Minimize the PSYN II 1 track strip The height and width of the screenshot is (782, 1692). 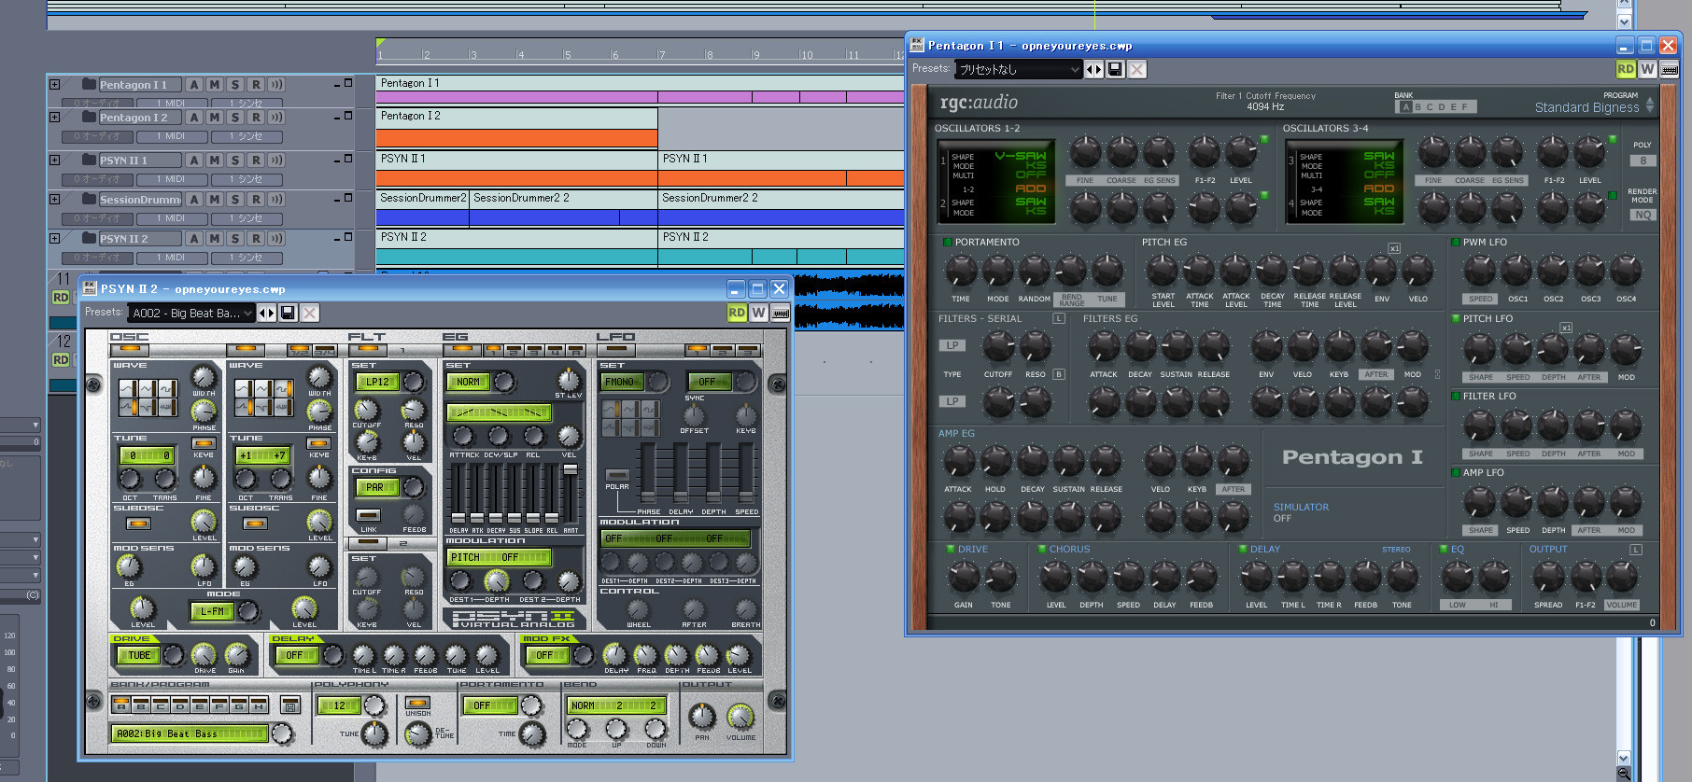coord(336,160)
